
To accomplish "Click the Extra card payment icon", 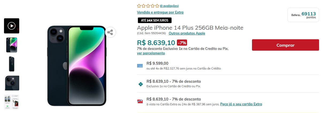I will [140, 102].
